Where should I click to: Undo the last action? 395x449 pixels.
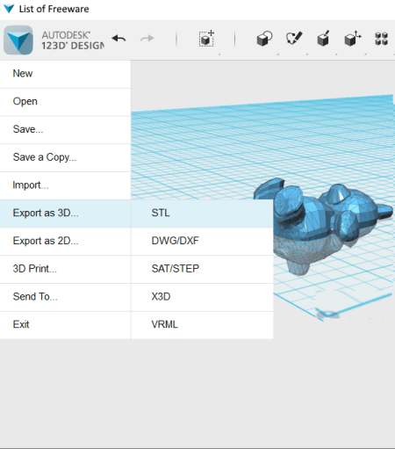pos(118,39)
